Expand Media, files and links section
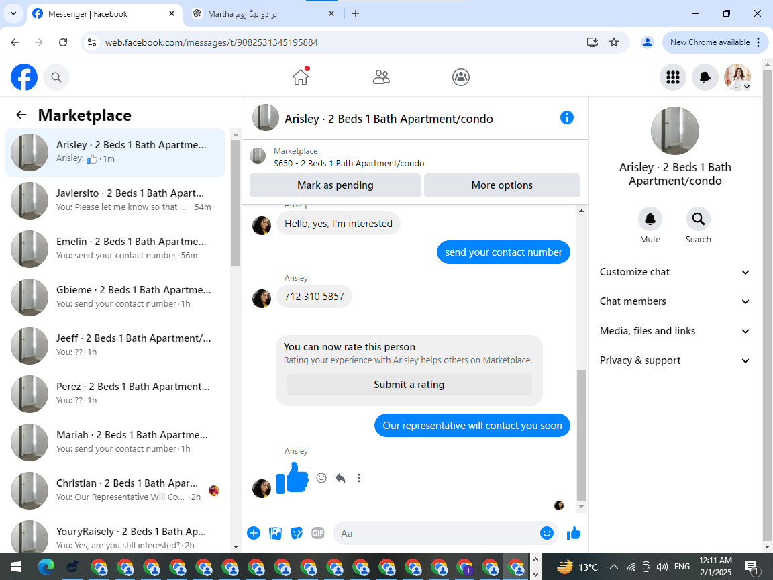The width and height of the screenshot is (773, 580). pos(675,332)
